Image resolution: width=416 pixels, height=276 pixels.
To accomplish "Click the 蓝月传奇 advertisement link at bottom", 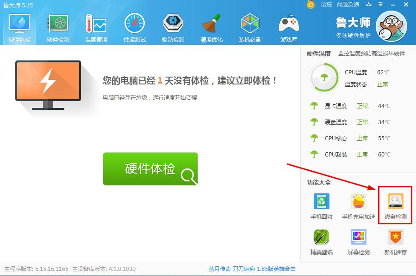I will [x=252, y=269].
